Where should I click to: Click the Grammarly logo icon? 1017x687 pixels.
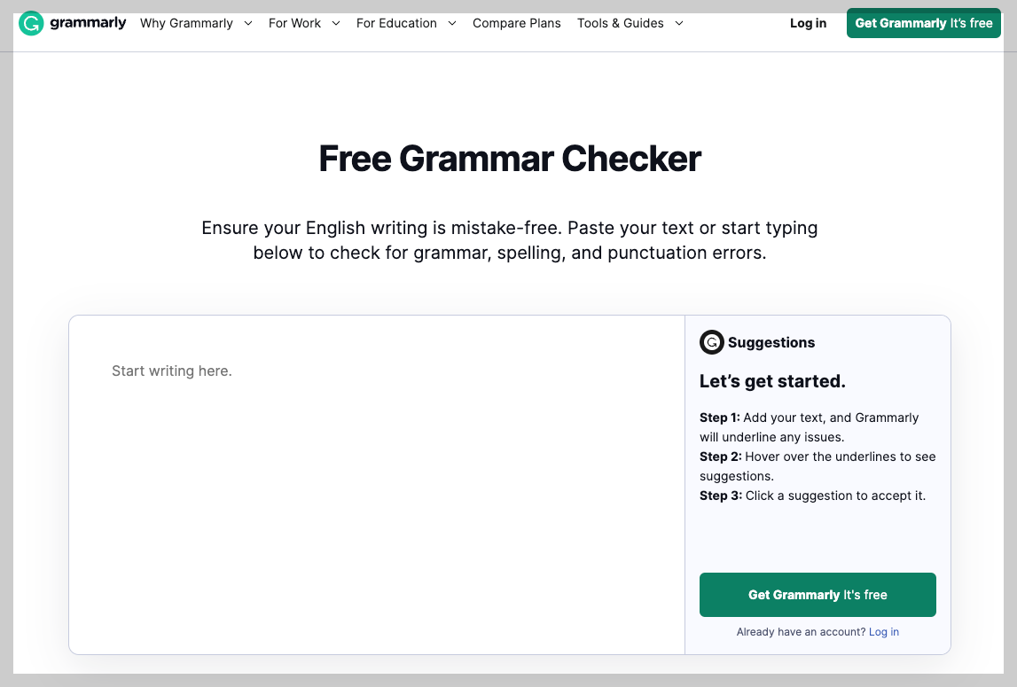(31, 23)
